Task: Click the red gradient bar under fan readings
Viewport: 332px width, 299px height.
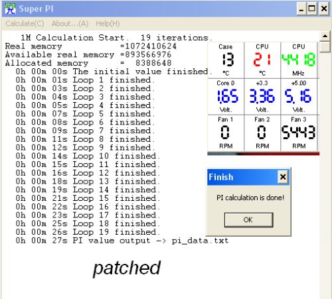Action: pos(264,154)
